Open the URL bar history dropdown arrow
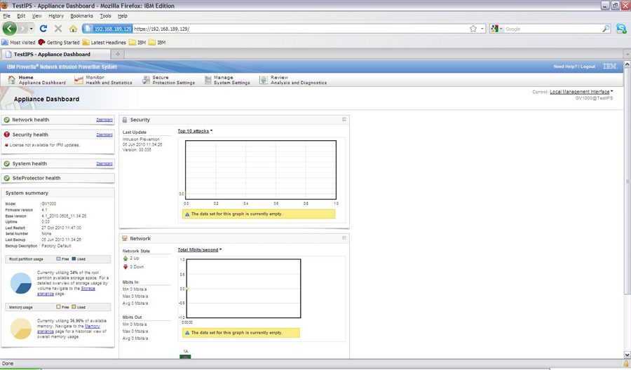 point(482,29)
